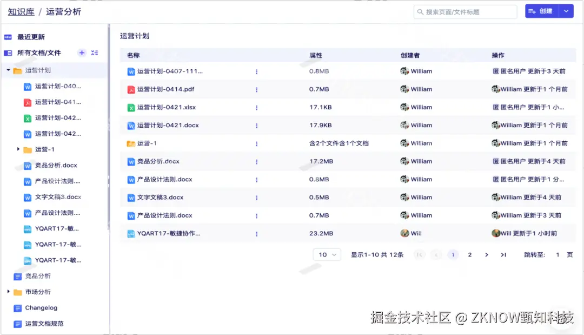
Task: Select page 1 in pagination
Action: [x=453, y=254]
